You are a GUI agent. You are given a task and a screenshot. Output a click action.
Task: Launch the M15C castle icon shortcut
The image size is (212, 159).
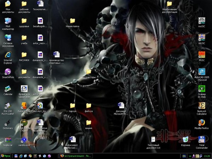(202, 57)
